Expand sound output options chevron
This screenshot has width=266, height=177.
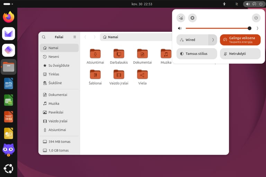tap(257, 28)
